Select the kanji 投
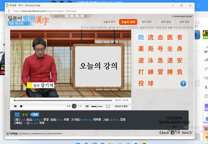The image size is (208, 144). pyautogui.click(x=141, y=84)
